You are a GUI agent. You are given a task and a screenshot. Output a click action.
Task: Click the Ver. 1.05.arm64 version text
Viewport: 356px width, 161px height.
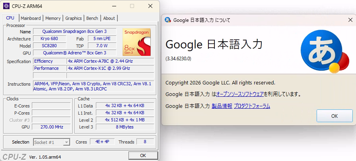[45, 157]
